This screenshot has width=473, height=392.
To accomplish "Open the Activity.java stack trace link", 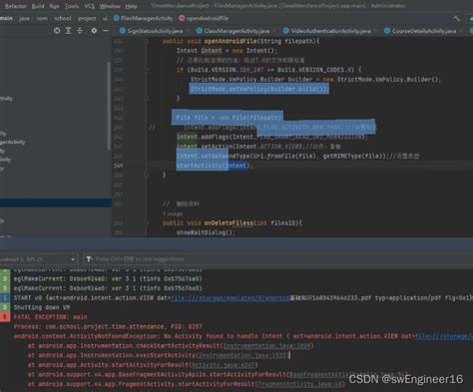I will click(x=224, y=365).
